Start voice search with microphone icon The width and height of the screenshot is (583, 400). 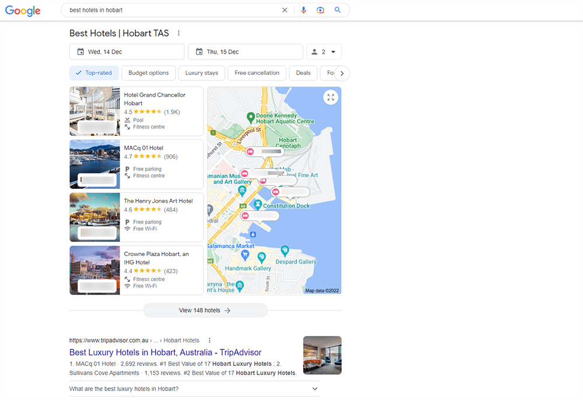[303, 10]
